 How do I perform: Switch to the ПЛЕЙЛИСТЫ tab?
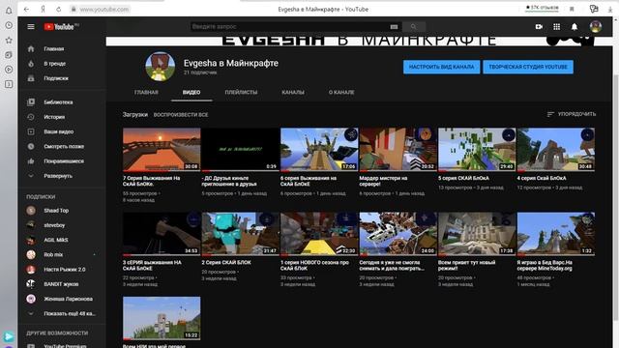(241, 93)
